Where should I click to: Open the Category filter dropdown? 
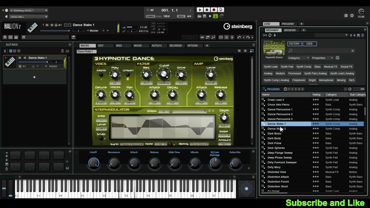click(x=299, y=58)
